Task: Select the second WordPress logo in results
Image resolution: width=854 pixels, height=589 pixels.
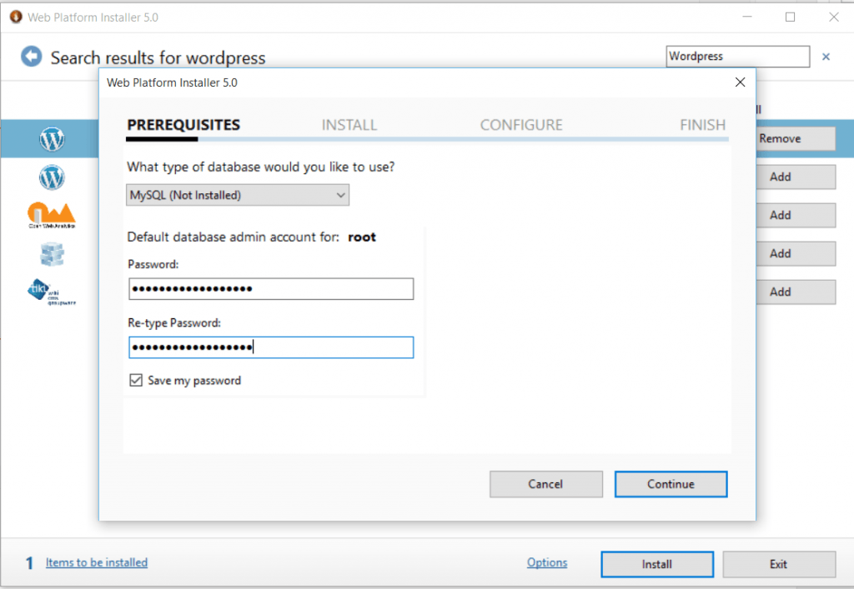Action: click(x=52, y=177)
